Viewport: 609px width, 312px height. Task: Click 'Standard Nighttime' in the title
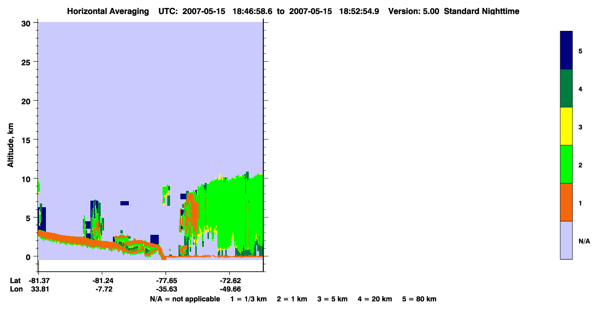click(x=482, y=11)
